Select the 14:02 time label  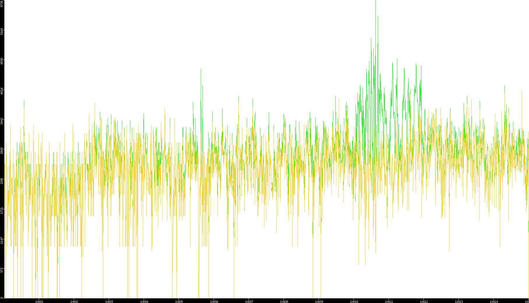(x=74, y=302)
